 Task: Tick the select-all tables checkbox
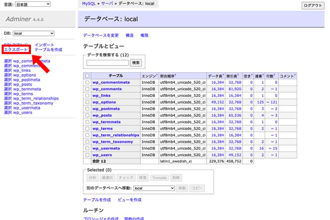click(87, 76)
